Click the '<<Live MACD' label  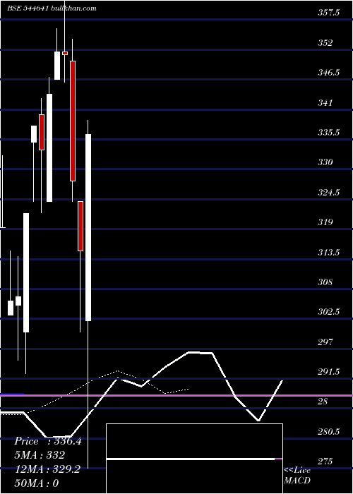pyautogui.click(x=297, y=475)
